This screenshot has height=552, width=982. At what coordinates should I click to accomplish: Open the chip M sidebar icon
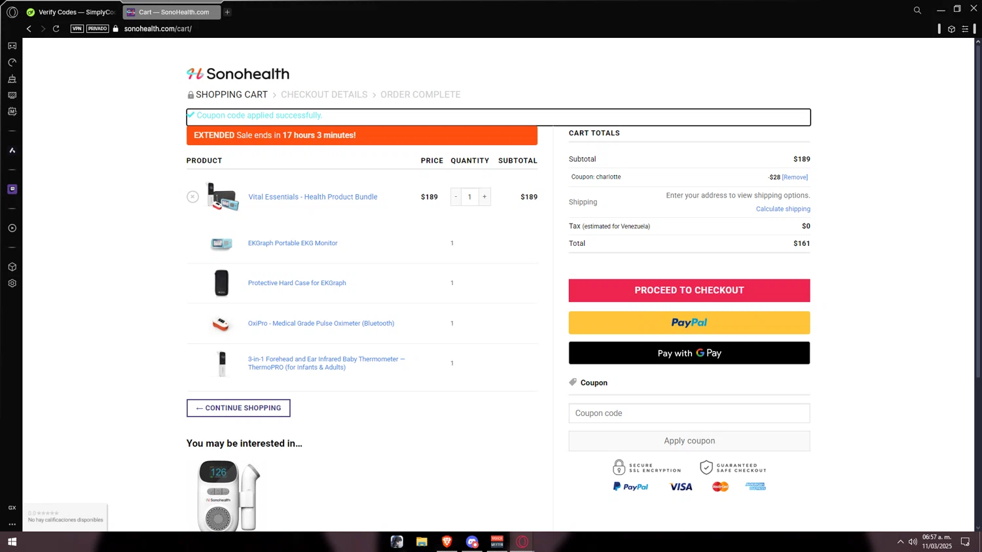[12, 112]
